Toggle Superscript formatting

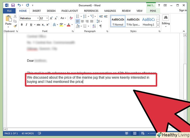[x=48, y=25]
